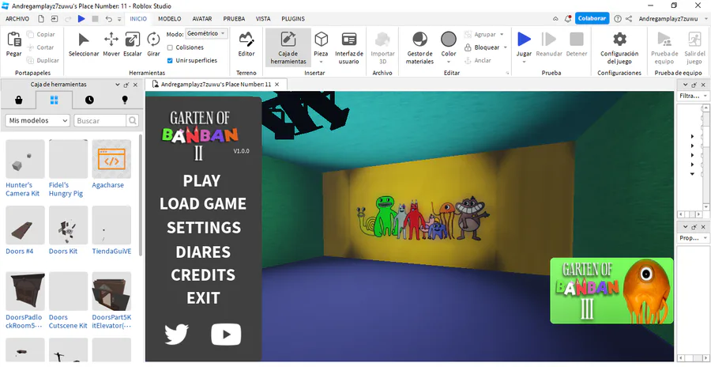Click PLAY in the game menu
This screenshot has height=367, width=711.
coord(201,181)
